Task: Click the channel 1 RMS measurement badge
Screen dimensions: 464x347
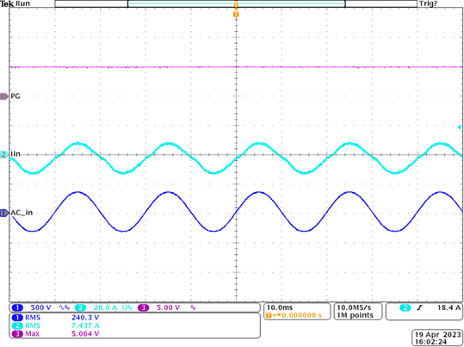Action: pyautogui.click(x=17, y=318)
